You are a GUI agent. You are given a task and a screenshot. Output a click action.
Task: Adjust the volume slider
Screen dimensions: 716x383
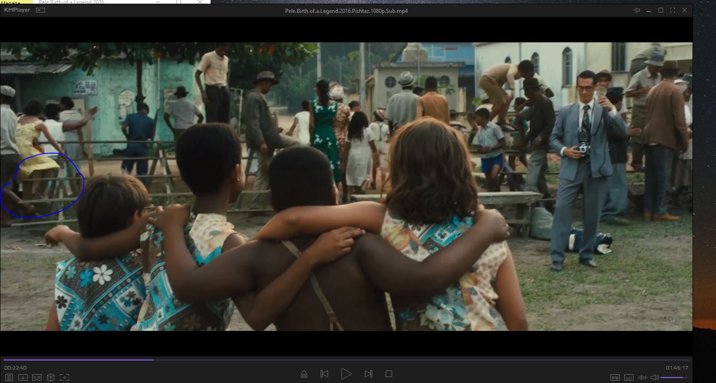[x=674, y=377]
